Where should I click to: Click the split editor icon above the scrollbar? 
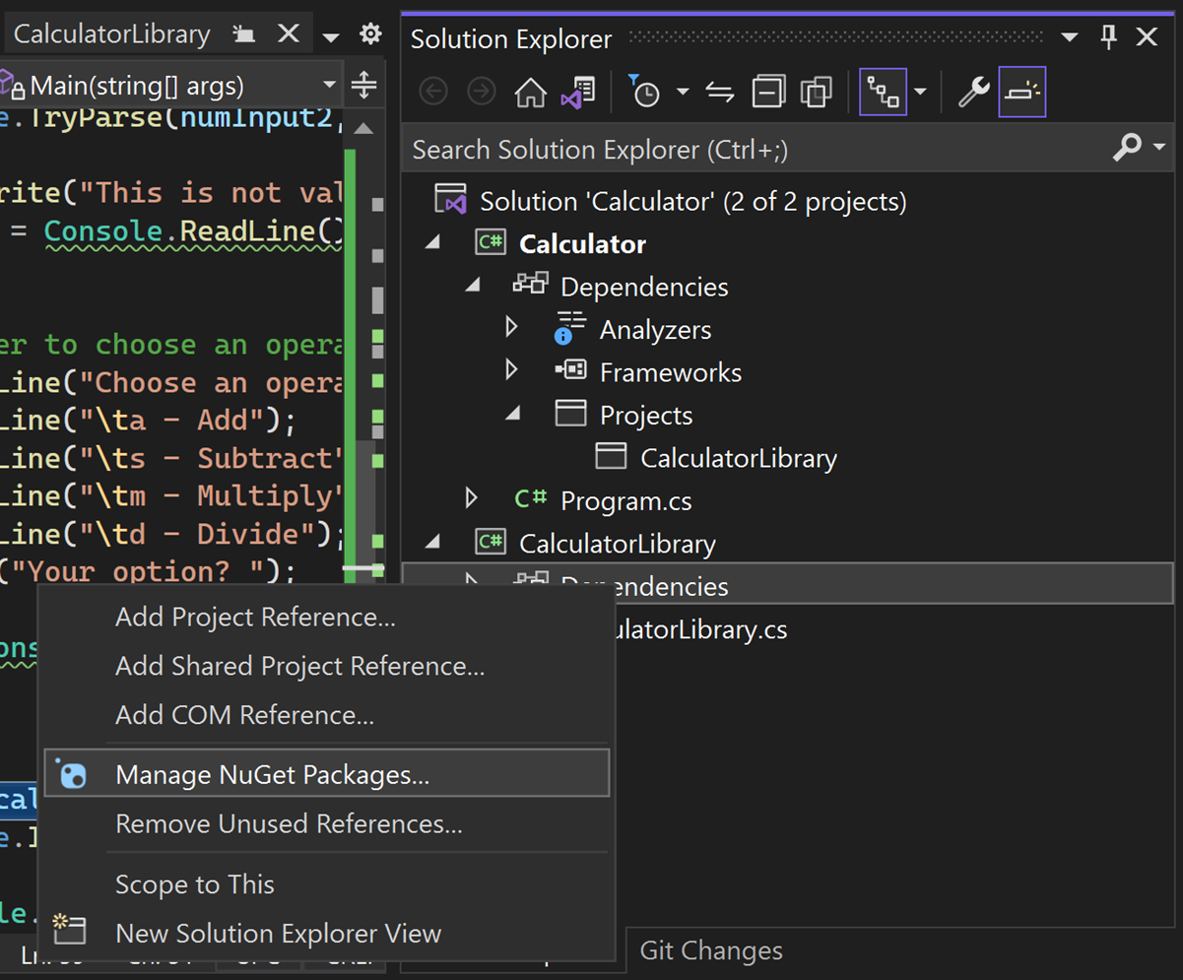pos(363,85)
